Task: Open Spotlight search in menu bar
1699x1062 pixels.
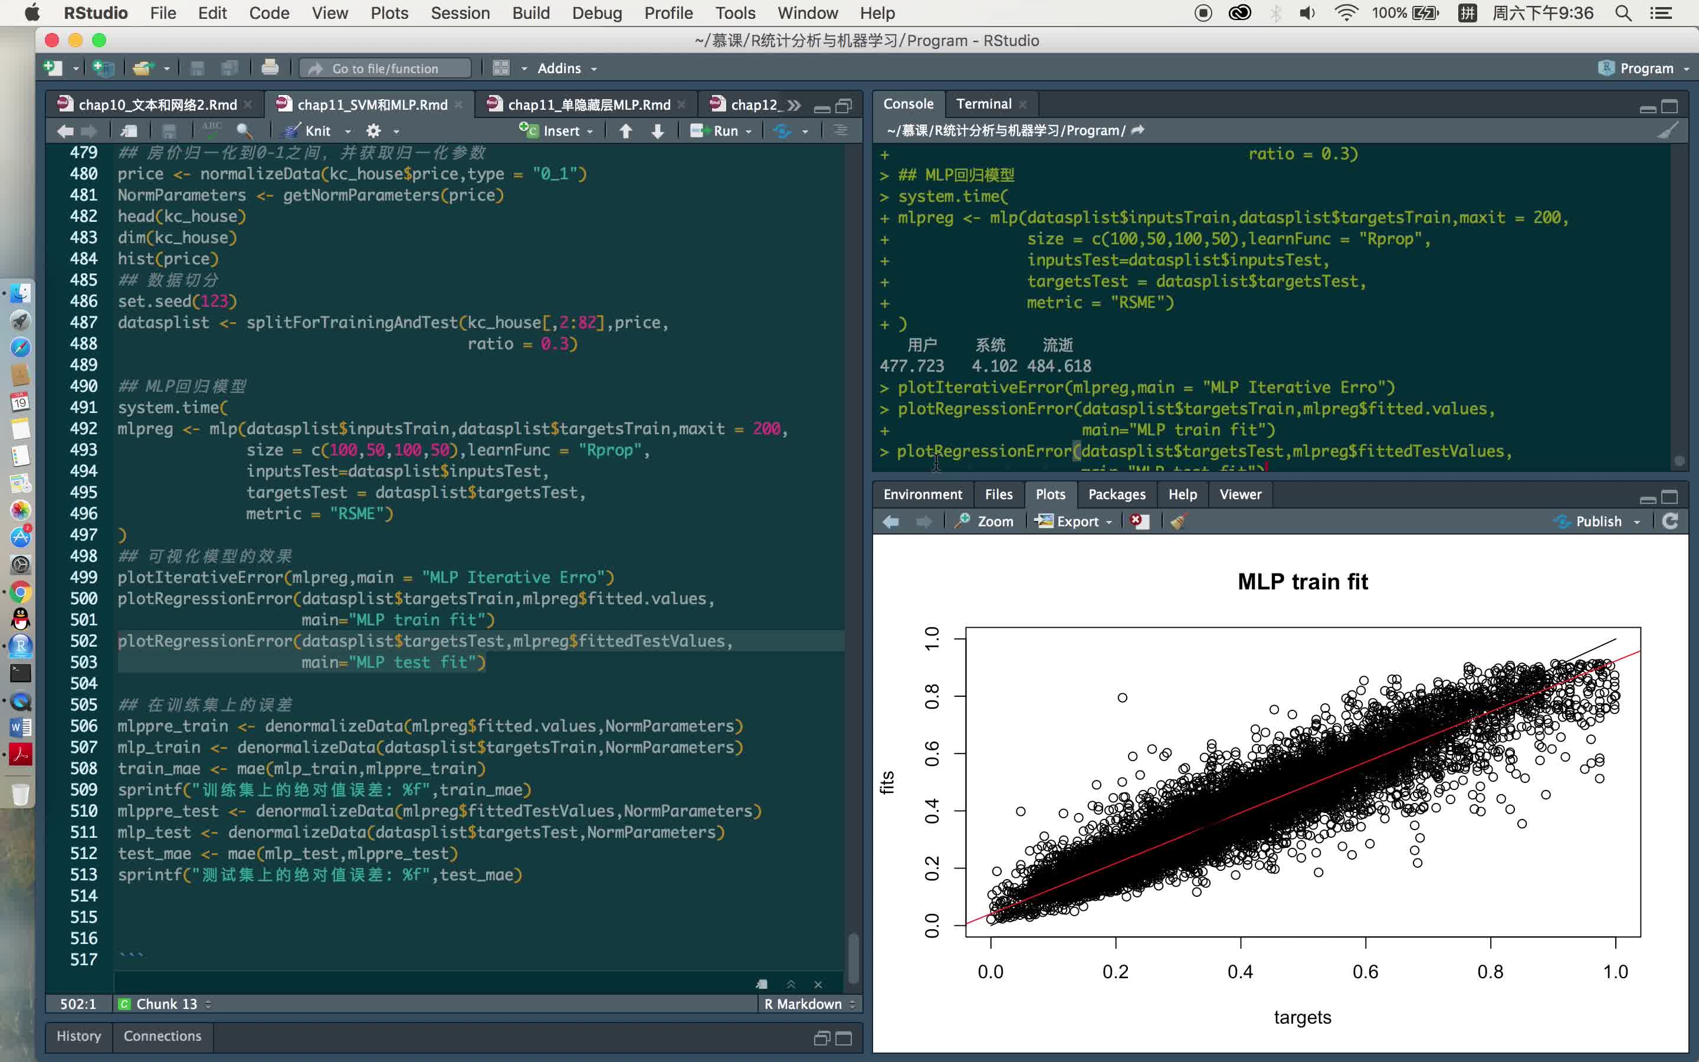Action: pos(1622,12)
